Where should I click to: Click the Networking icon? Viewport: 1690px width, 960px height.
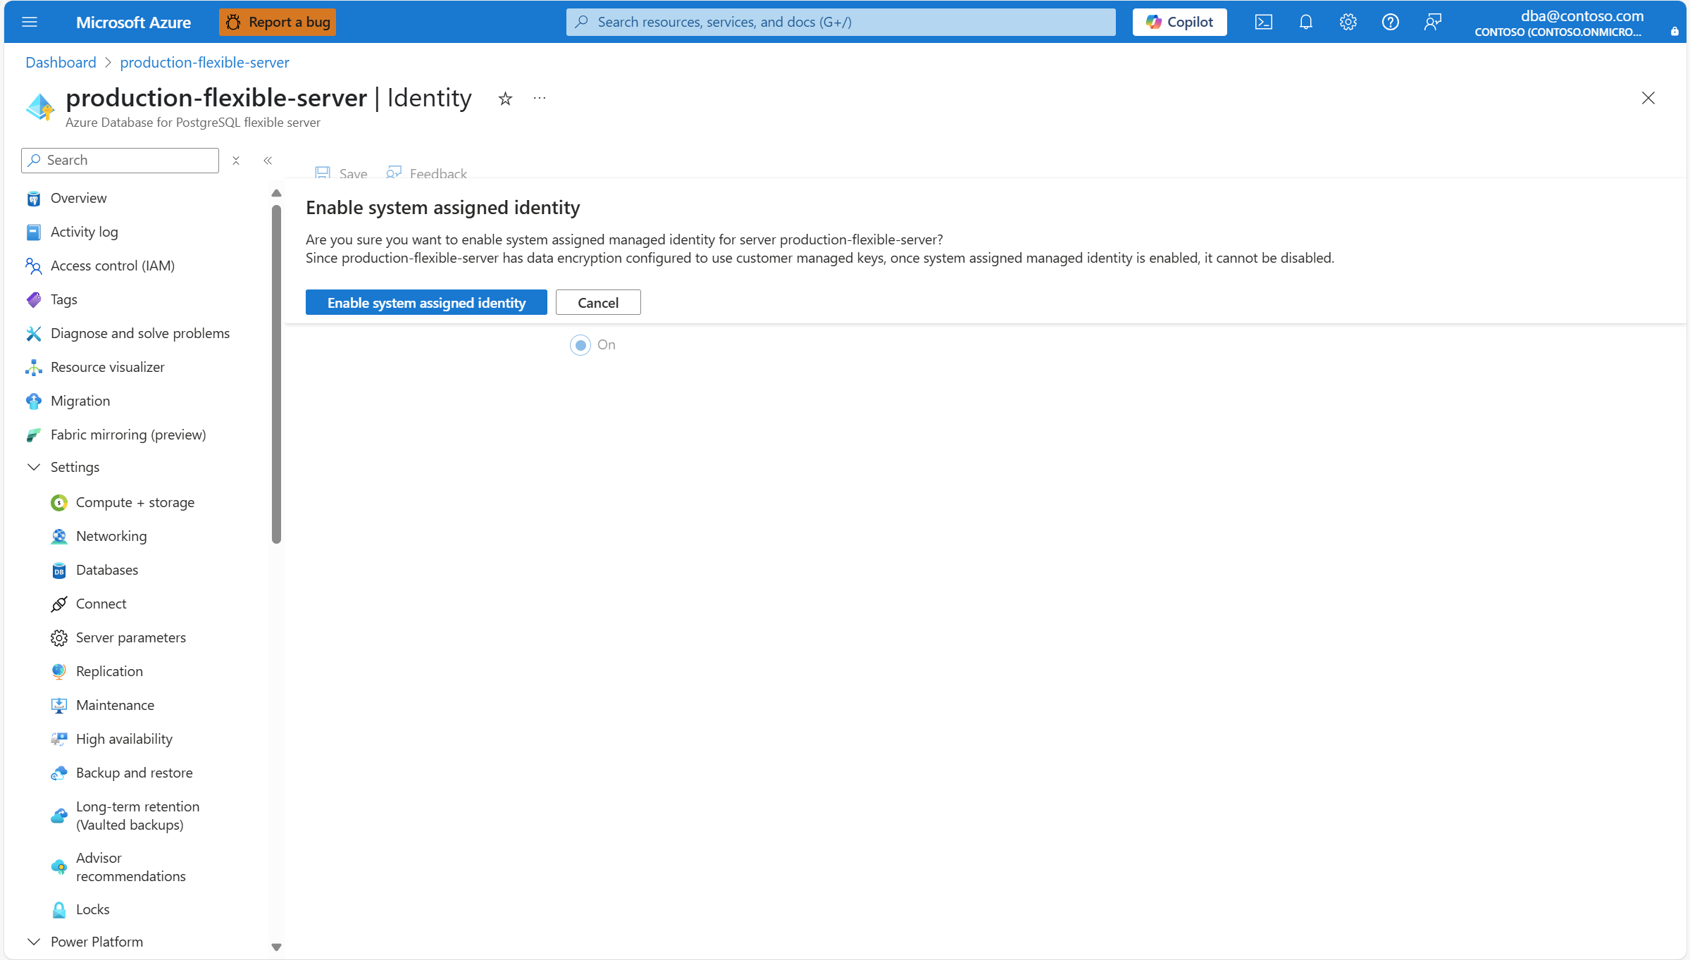pyautogui.click(x=59, y=537)
